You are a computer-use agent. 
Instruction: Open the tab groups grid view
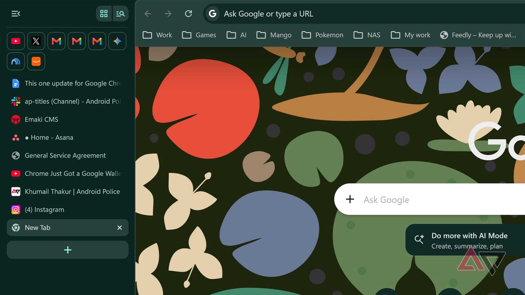[104, 14]
